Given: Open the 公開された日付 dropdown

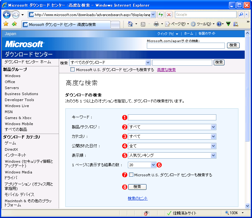Looking at the screenshot, I should coord(172,146).
